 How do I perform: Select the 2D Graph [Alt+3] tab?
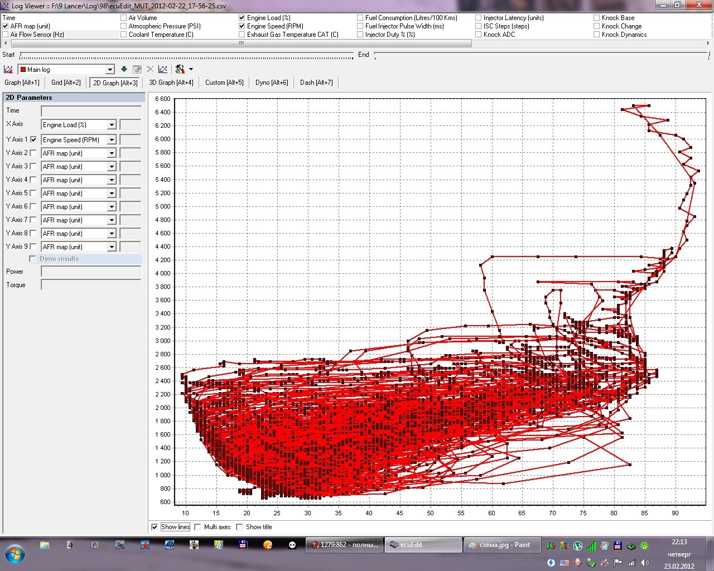point(115,83)
